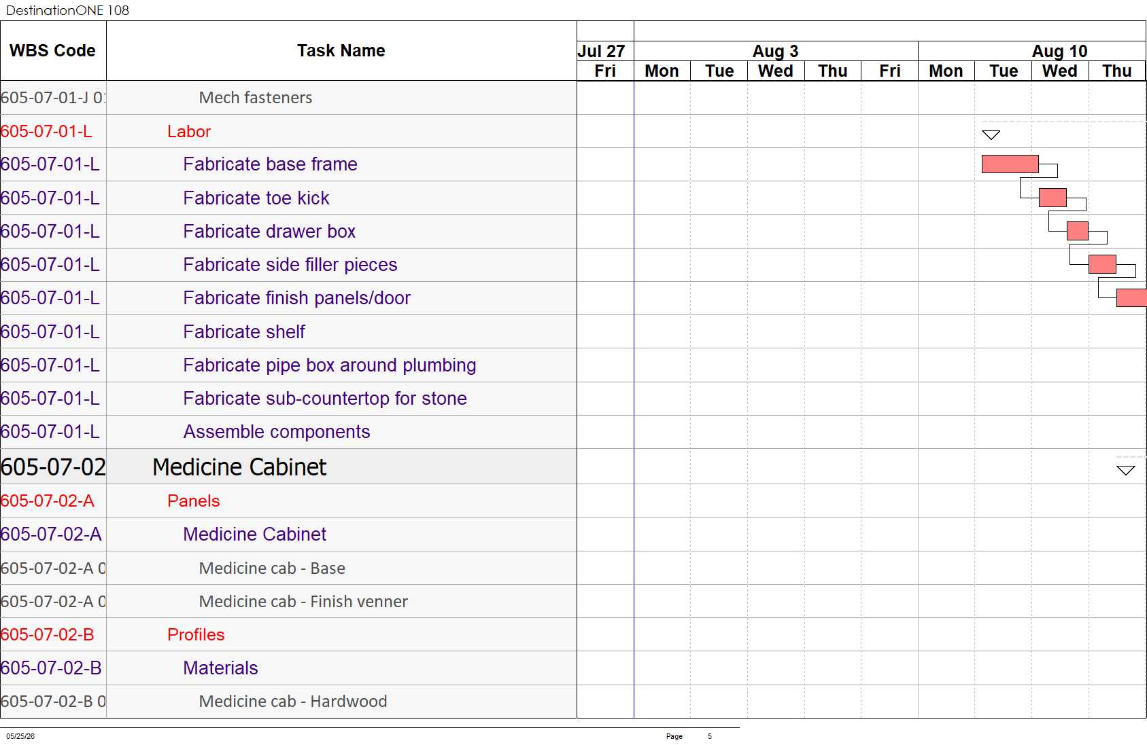Select the red Profiles task row
This screenshot has width=1147, height=745.
coord(288,634)
